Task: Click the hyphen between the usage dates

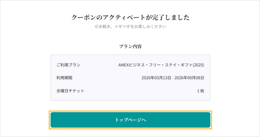Action: coord(172,78)
